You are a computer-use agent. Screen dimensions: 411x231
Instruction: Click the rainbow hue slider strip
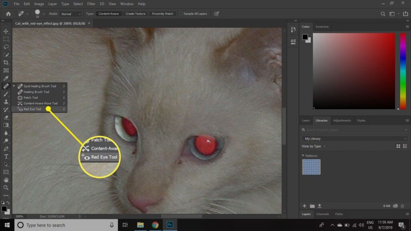(x=403, y=71)
